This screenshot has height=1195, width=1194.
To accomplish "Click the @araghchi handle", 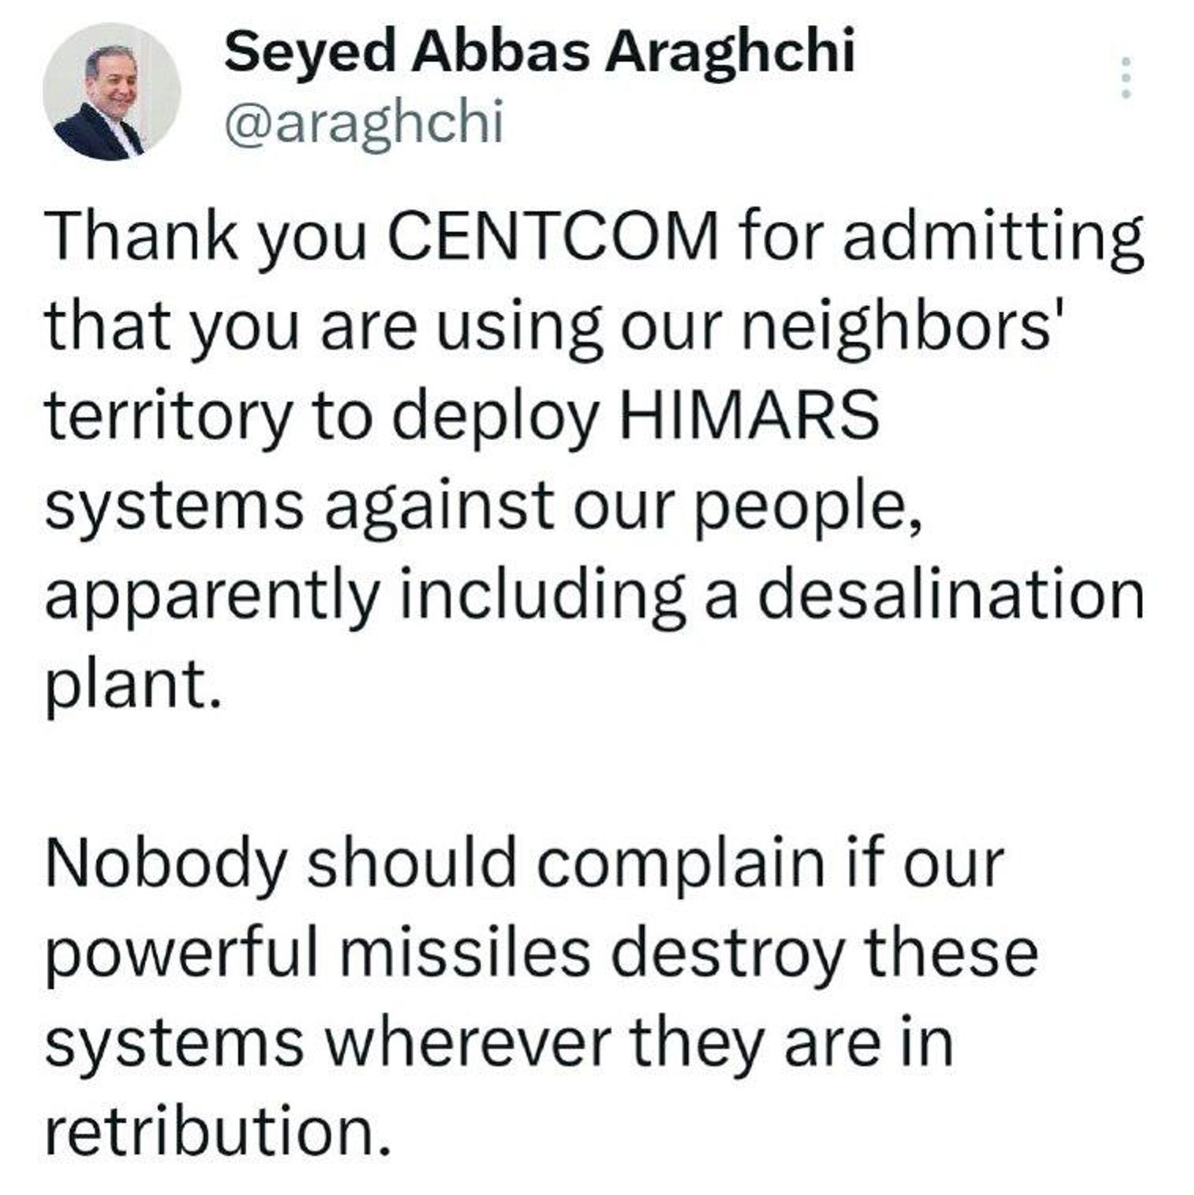I will point(363,123).
